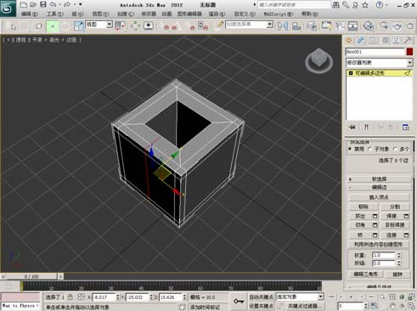Switch to the Modify command panel tab
The image size is (417, 311).
click(x=361, y=40)
